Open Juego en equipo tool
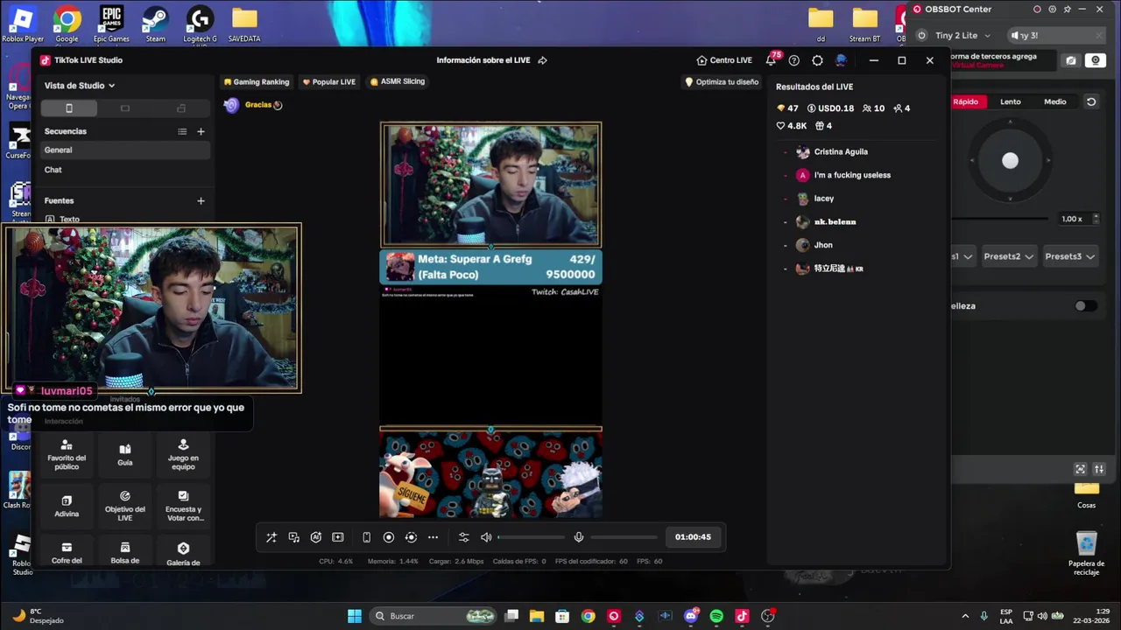This screenshot has width=1121, height=630. [183, 455]
